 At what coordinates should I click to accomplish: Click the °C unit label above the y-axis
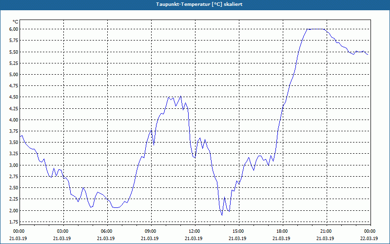click(16, 22)
